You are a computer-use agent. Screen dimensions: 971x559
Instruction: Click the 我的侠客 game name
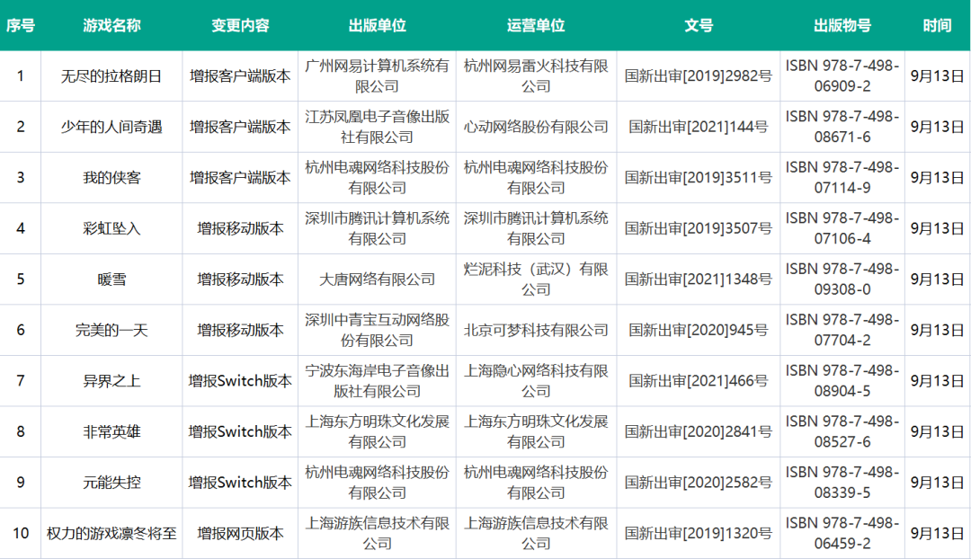tap(110, 178)
